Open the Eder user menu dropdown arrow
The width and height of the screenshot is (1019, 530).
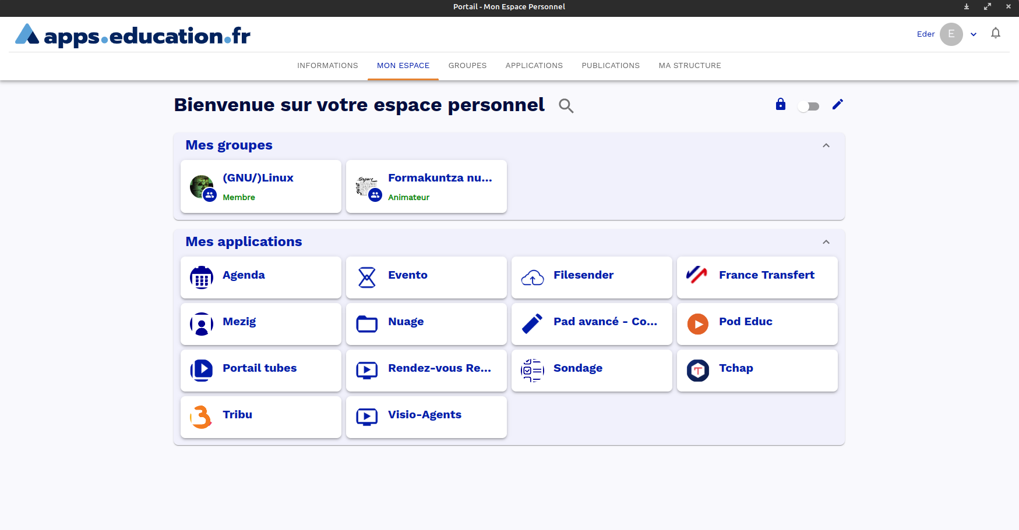click(x=973, y=34)
